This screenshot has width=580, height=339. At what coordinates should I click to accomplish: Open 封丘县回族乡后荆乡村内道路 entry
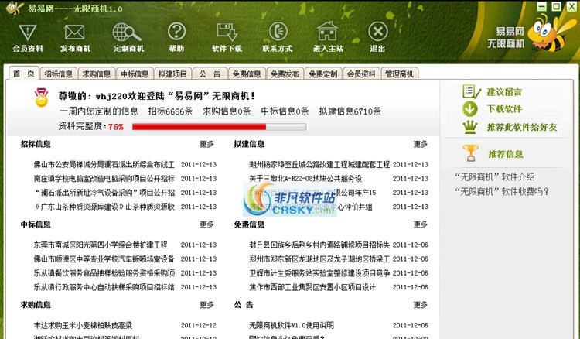coord(319,245)
